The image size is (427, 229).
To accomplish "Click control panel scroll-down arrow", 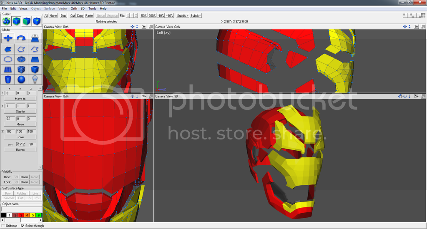I will [40, 167].
